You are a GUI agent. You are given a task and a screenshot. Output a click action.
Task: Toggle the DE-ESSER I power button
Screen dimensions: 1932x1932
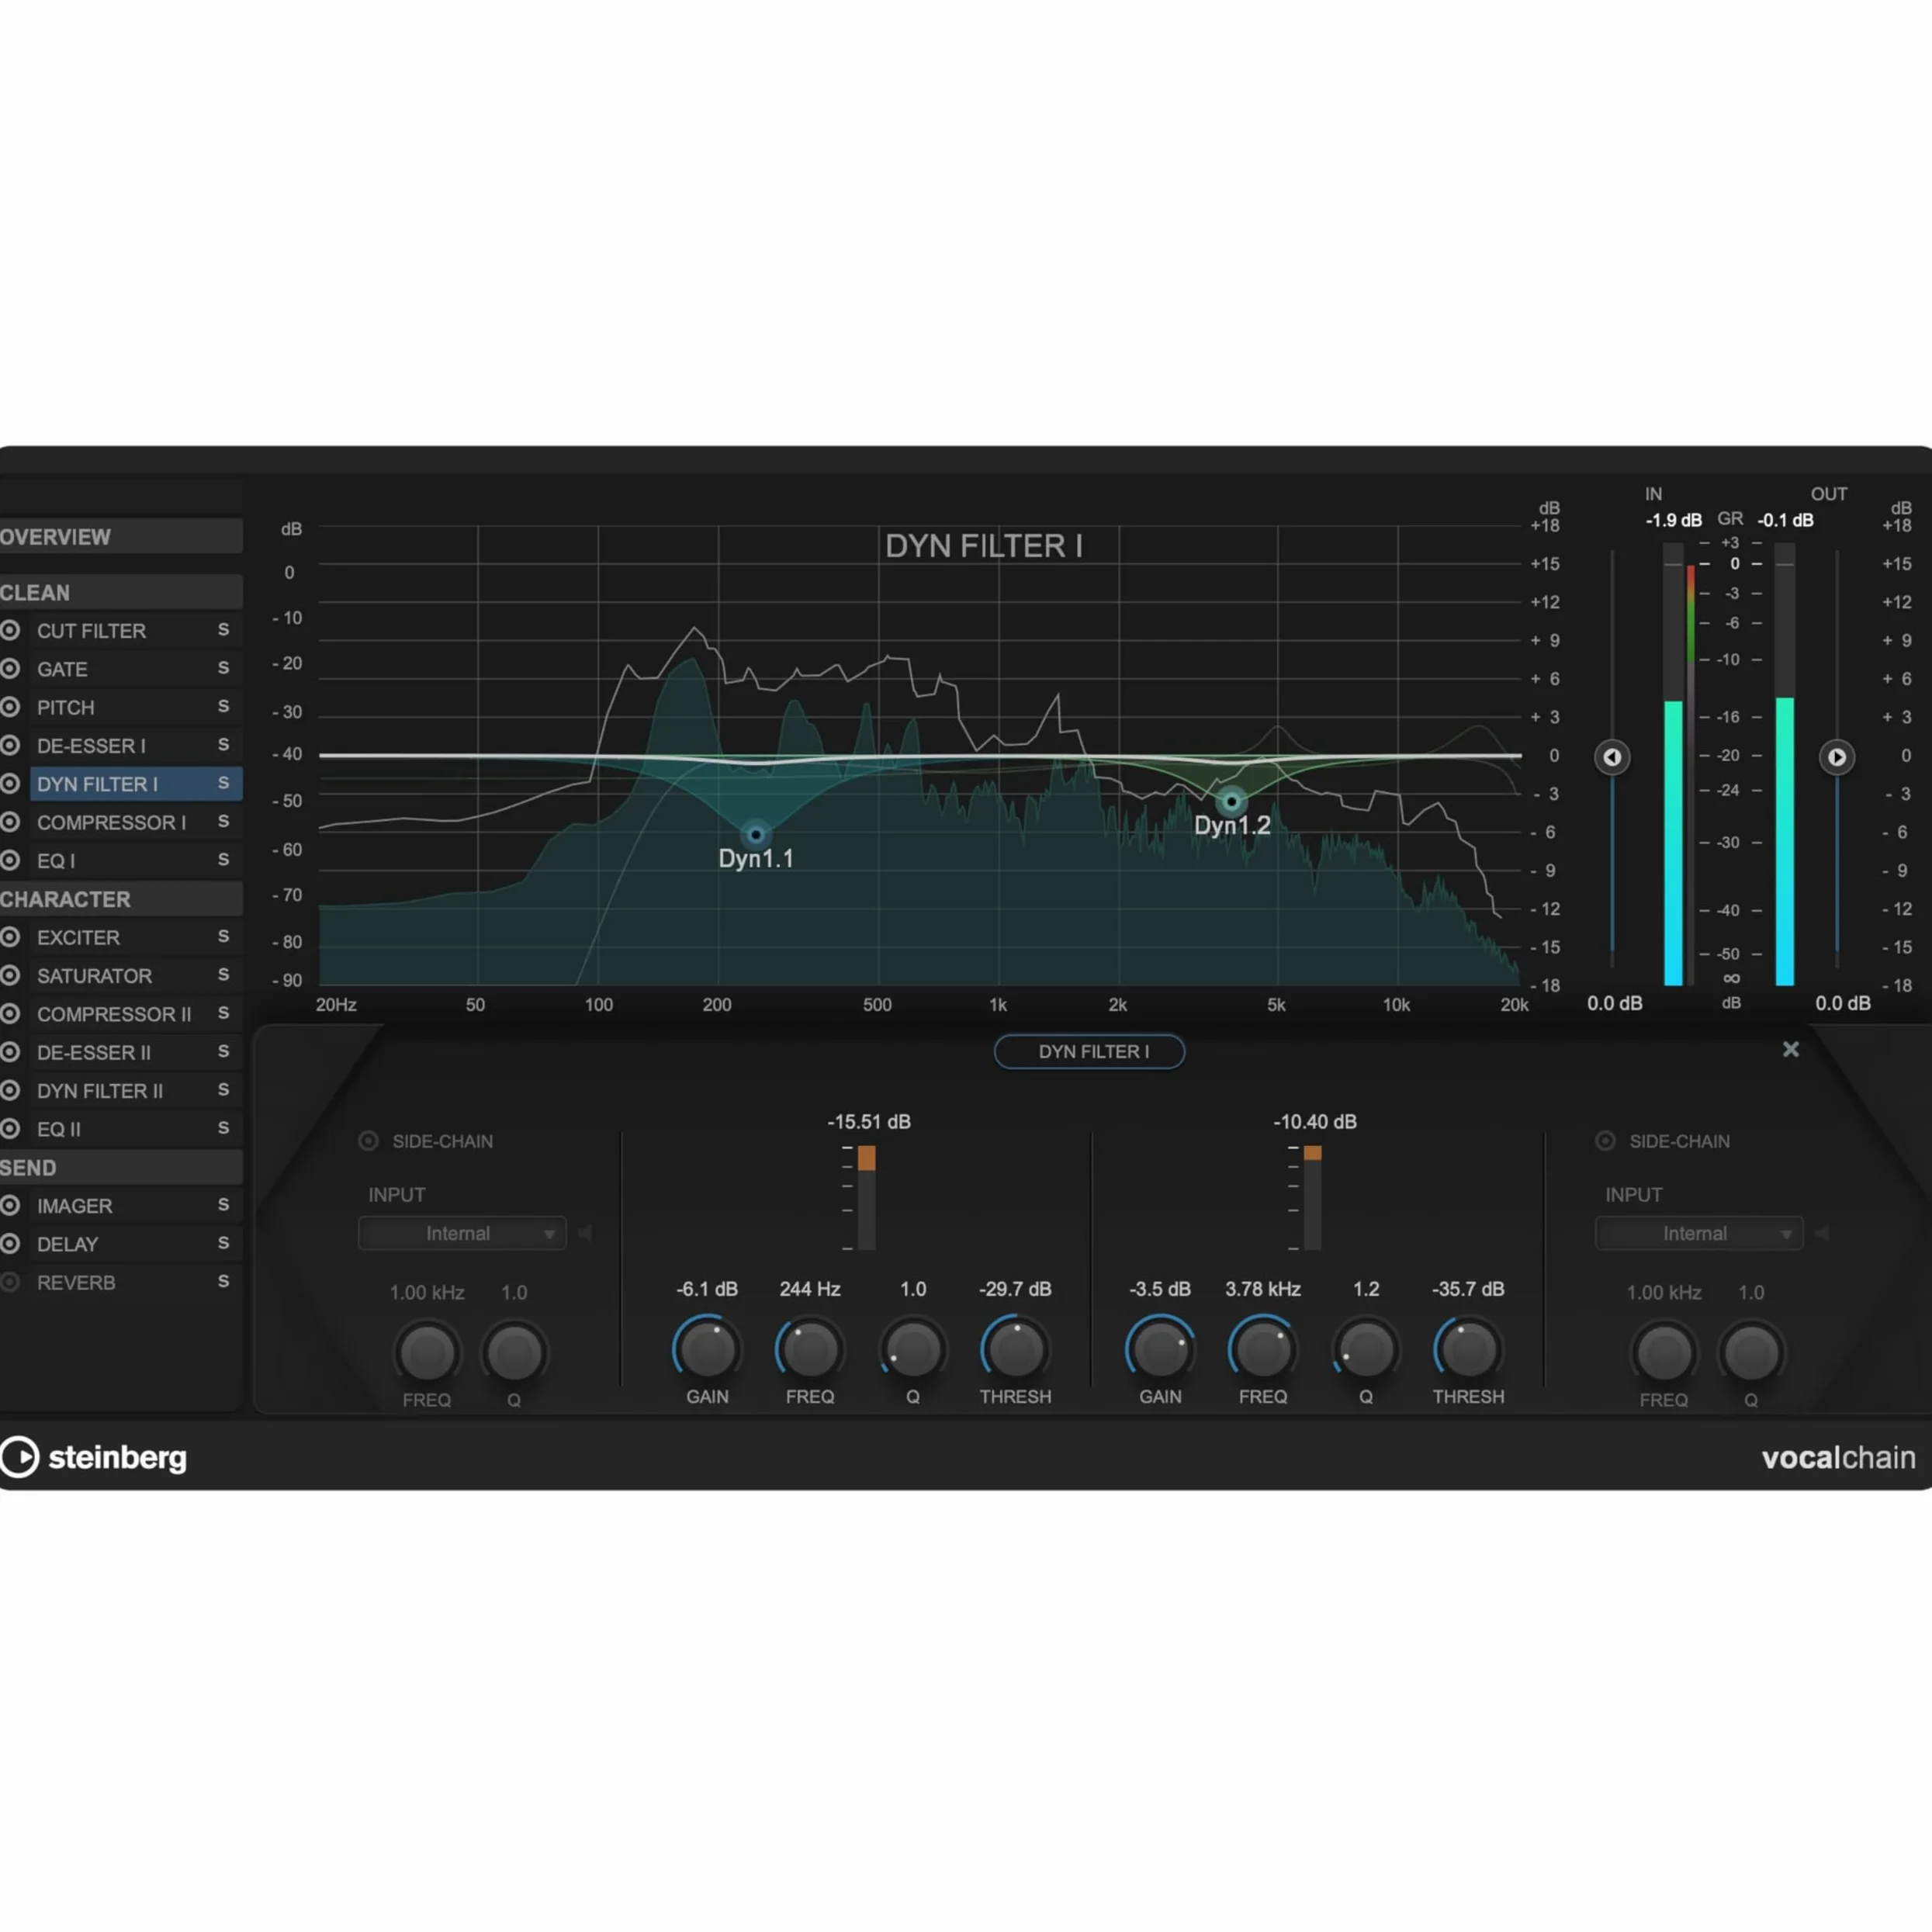(x=11, y=745)
